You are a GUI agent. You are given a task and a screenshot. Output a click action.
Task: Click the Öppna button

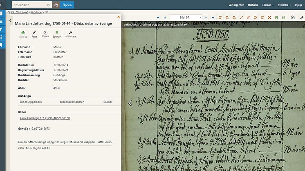tap(67, 5)
